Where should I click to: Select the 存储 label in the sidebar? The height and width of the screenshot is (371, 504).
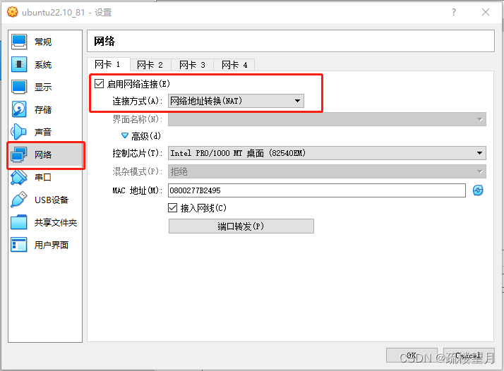43,110
